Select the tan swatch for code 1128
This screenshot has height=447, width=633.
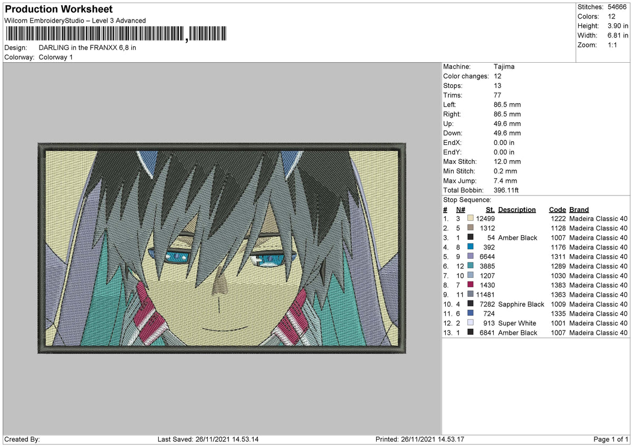pyautogui.click(x=471, y=228)
